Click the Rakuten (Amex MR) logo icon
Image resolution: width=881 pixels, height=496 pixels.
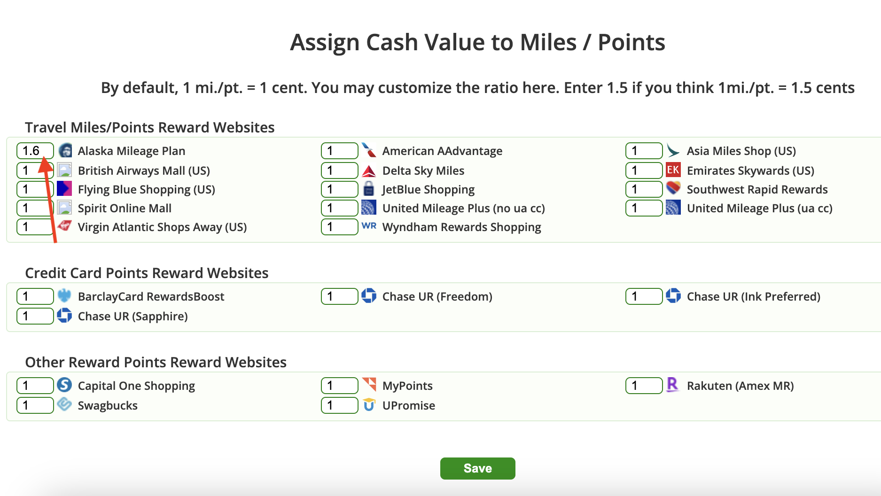tap(673, 385)
